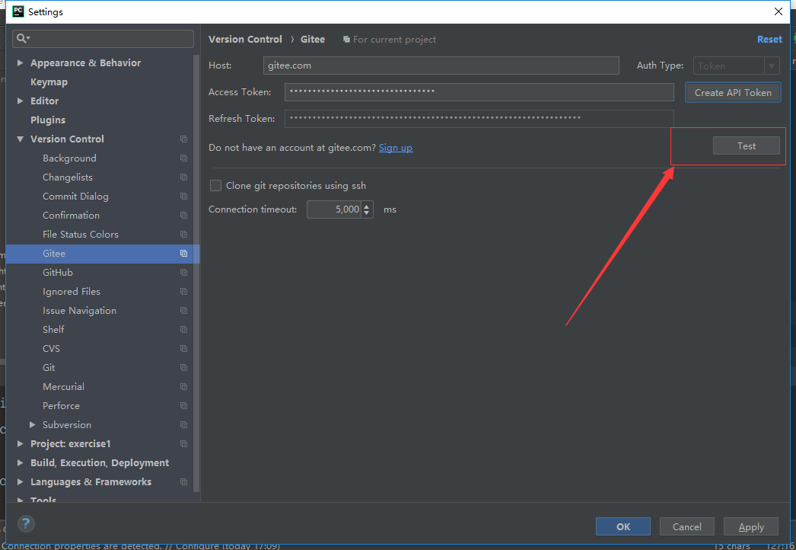The height and width of the screenshot is (550, 796).
Task: Open the Auth Type dropdown
Action: (x=736, y=66)
